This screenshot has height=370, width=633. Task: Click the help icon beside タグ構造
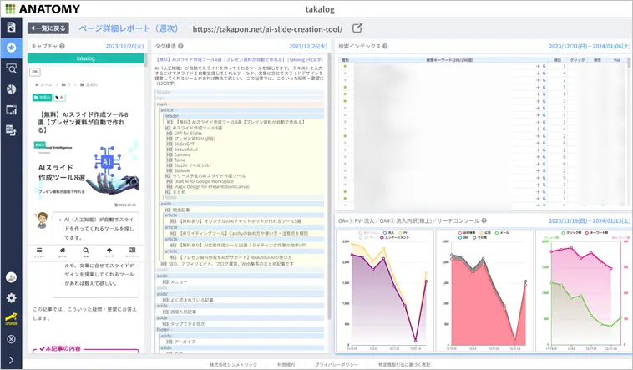pos(180,46)
